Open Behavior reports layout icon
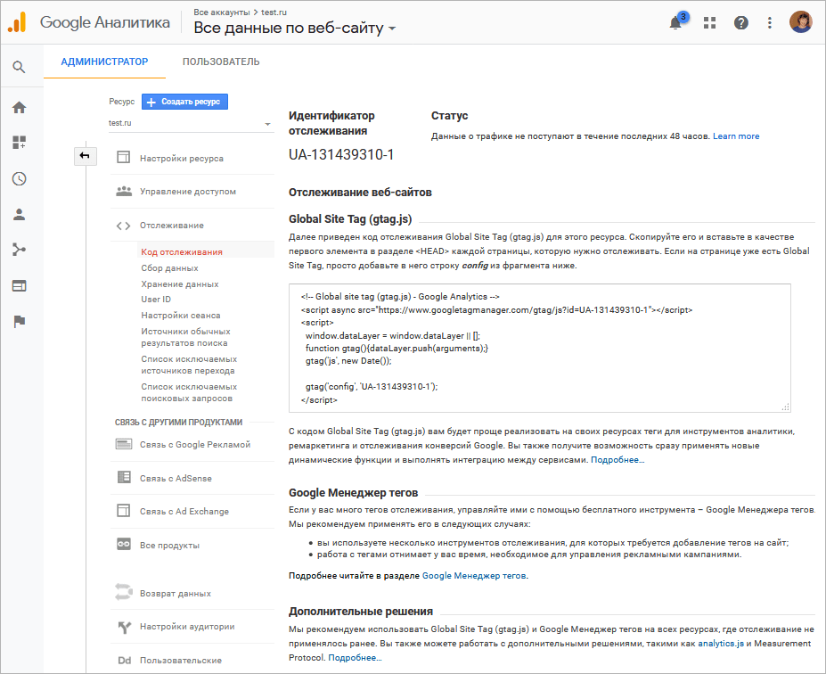The image size is (826, 674). point(19,285)
